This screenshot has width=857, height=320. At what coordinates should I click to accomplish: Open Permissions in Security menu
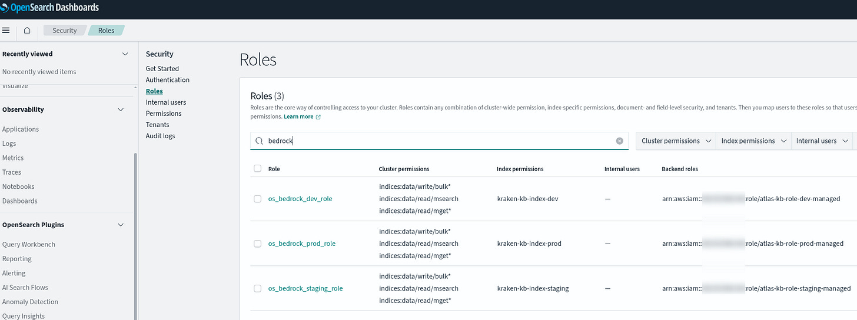point(164,114)
